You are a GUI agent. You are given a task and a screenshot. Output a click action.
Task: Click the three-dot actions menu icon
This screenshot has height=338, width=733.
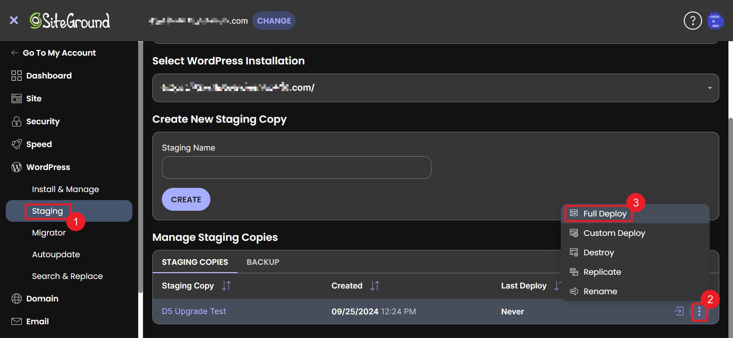pos(699,312)
